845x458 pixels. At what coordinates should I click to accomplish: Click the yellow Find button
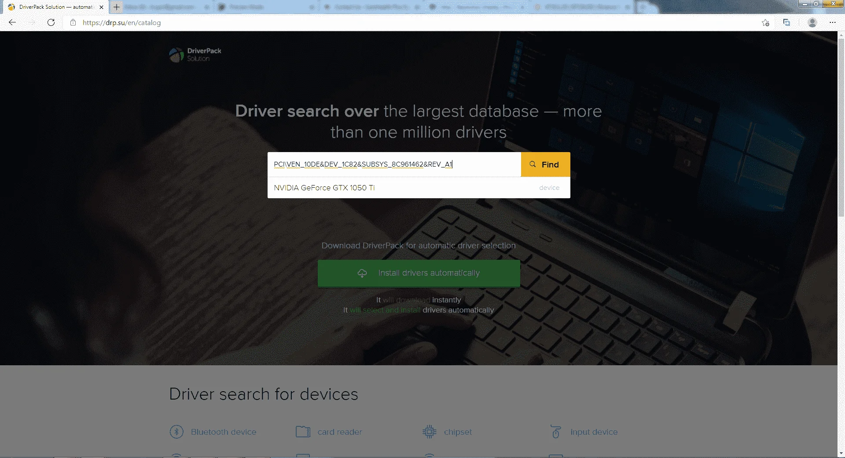pyautogui.click(x=545, y=164)
